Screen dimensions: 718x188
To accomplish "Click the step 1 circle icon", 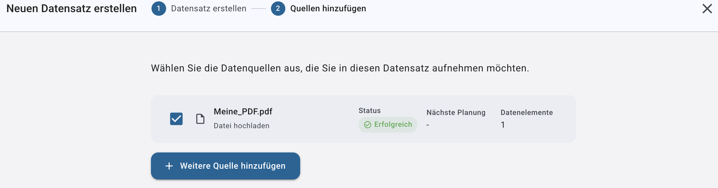I will pos(159,9).
